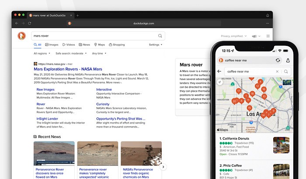
Task: Open the 'completely unexpected volcanic' news card
Action: tap(97, 160)
